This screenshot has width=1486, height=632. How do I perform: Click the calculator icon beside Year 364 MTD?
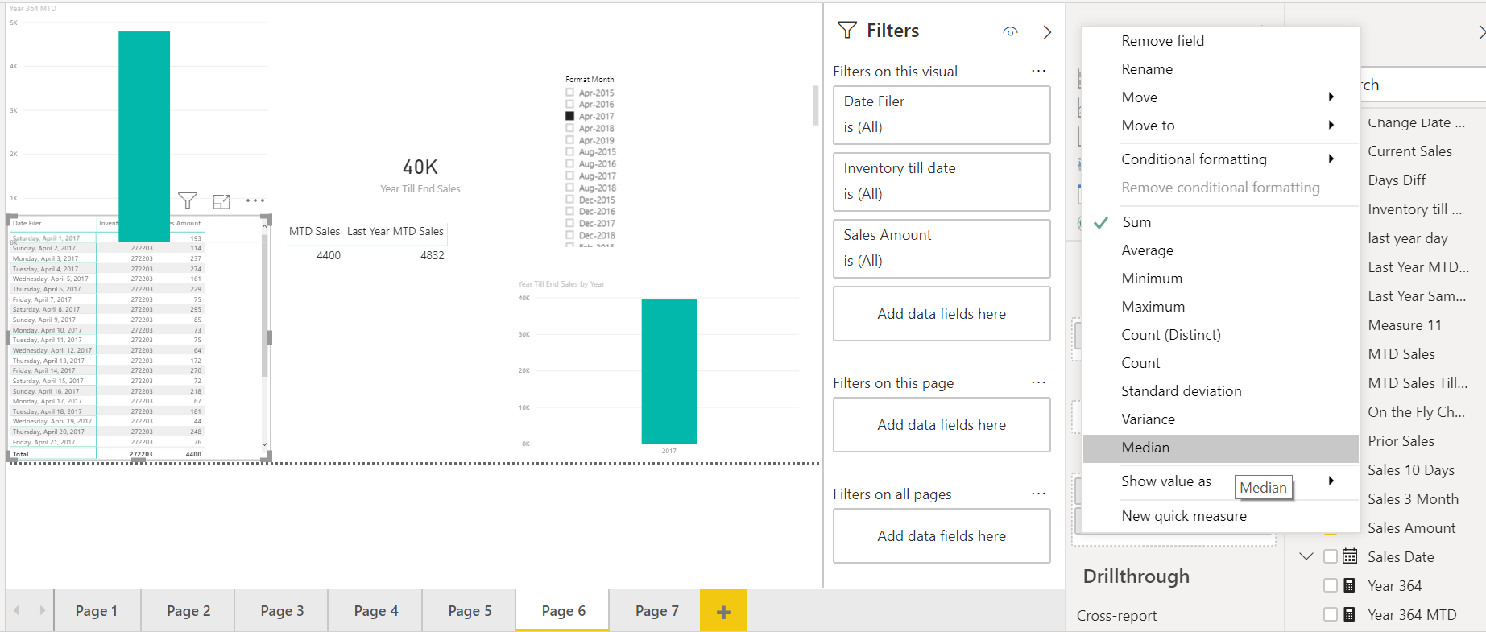[1350, 614]
